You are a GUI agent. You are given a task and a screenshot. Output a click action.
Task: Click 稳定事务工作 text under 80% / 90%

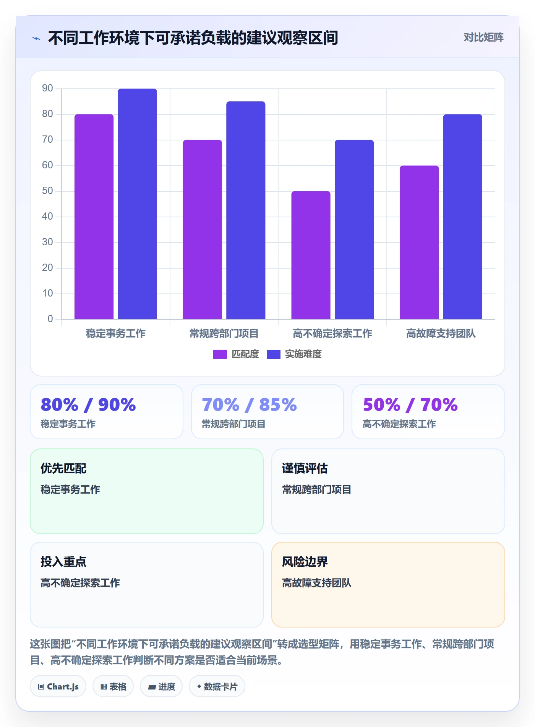click(x=68, y=424)
